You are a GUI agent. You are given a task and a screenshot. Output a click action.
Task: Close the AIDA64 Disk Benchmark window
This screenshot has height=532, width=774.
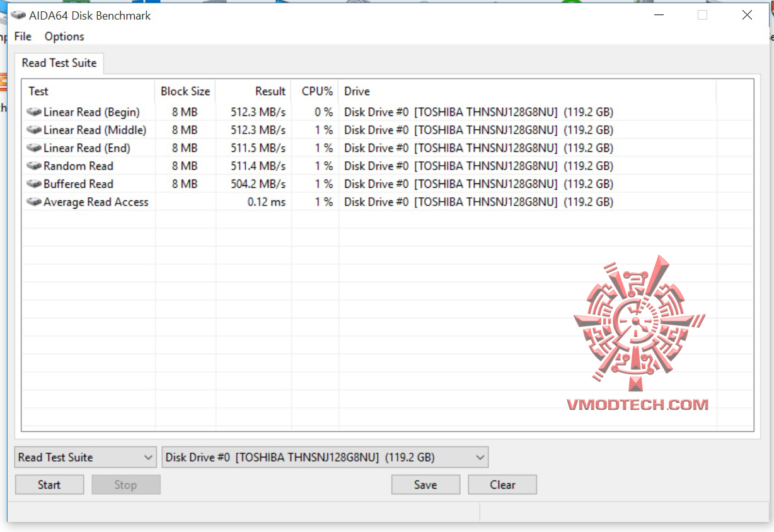pos(747,15)
